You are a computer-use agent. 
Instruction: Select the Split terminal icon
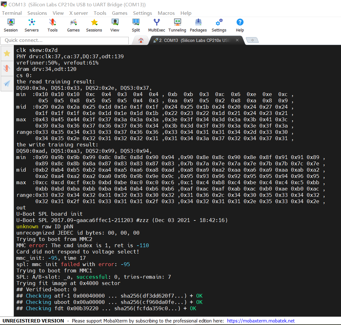click(x=136, y=26)
